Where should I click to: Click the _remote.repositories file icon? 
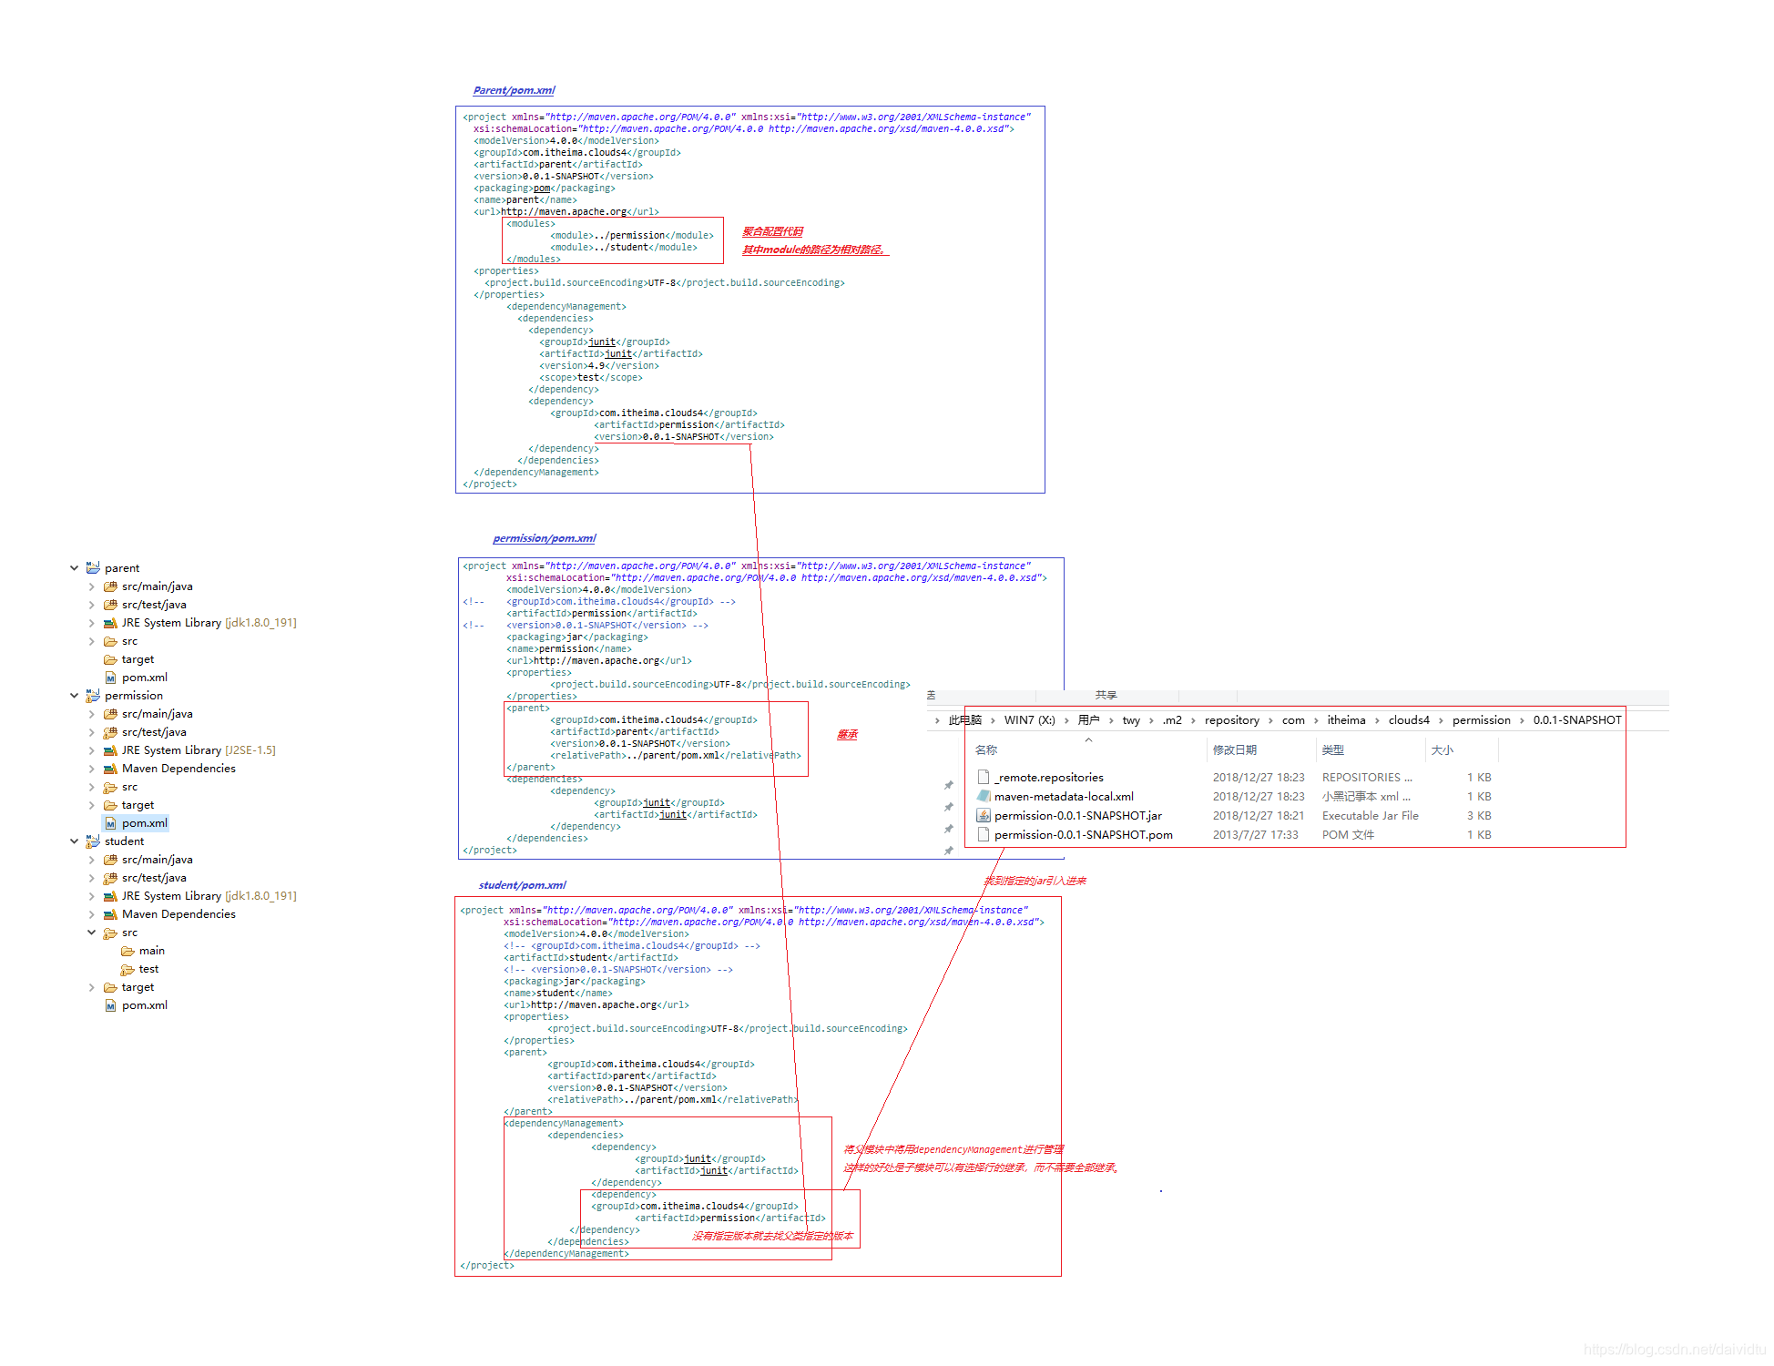pos(983,777)
